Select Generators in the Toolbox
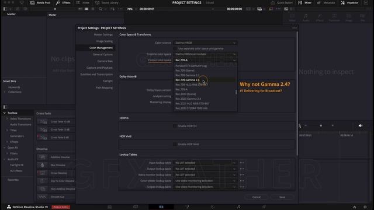Image resolution: width=374 pixels, height=210 pixels. pyautogui.click(x=17, y=136)
